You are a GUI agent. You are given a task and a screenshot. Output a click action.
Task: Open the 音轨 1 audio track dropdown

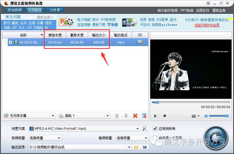(x=85, y=116)
